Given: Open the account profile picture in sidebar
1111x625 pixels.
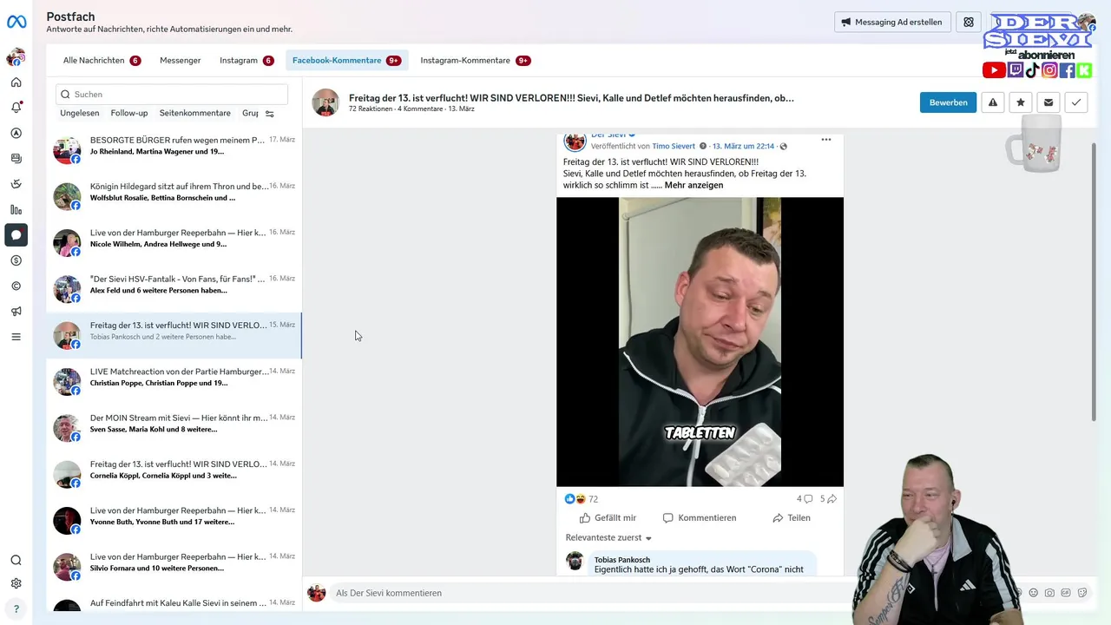Looking at the screenshot, I should point(16,57).
